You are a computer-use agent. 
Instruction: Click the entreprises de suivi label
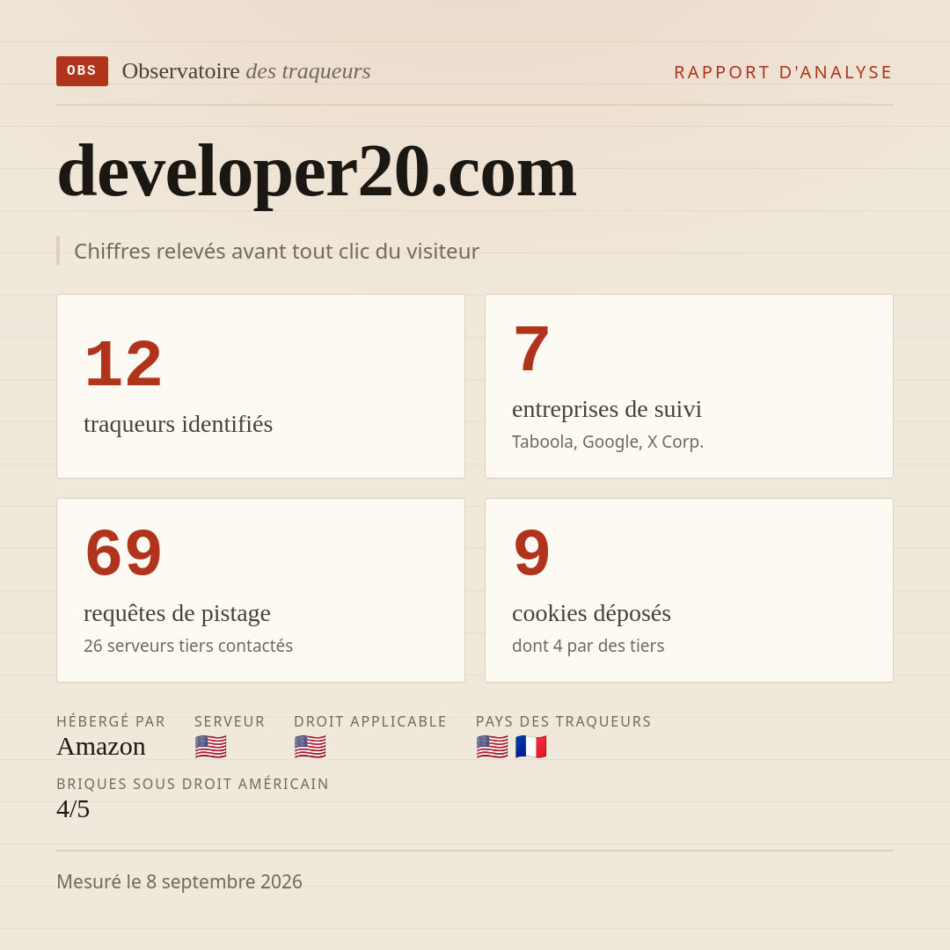pyautogui.click(x=606, y=409)
